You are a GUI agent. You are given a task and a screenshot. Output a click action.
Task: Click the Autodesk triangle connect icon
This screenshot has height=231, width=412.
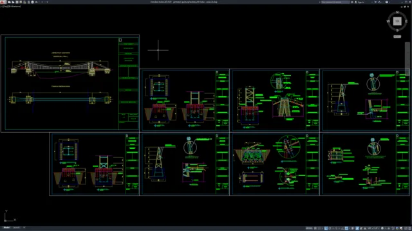click(379, 2)
